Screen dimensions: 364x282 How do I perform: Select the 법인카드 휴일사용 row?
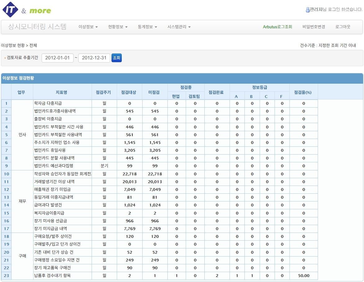click(159, 150)
